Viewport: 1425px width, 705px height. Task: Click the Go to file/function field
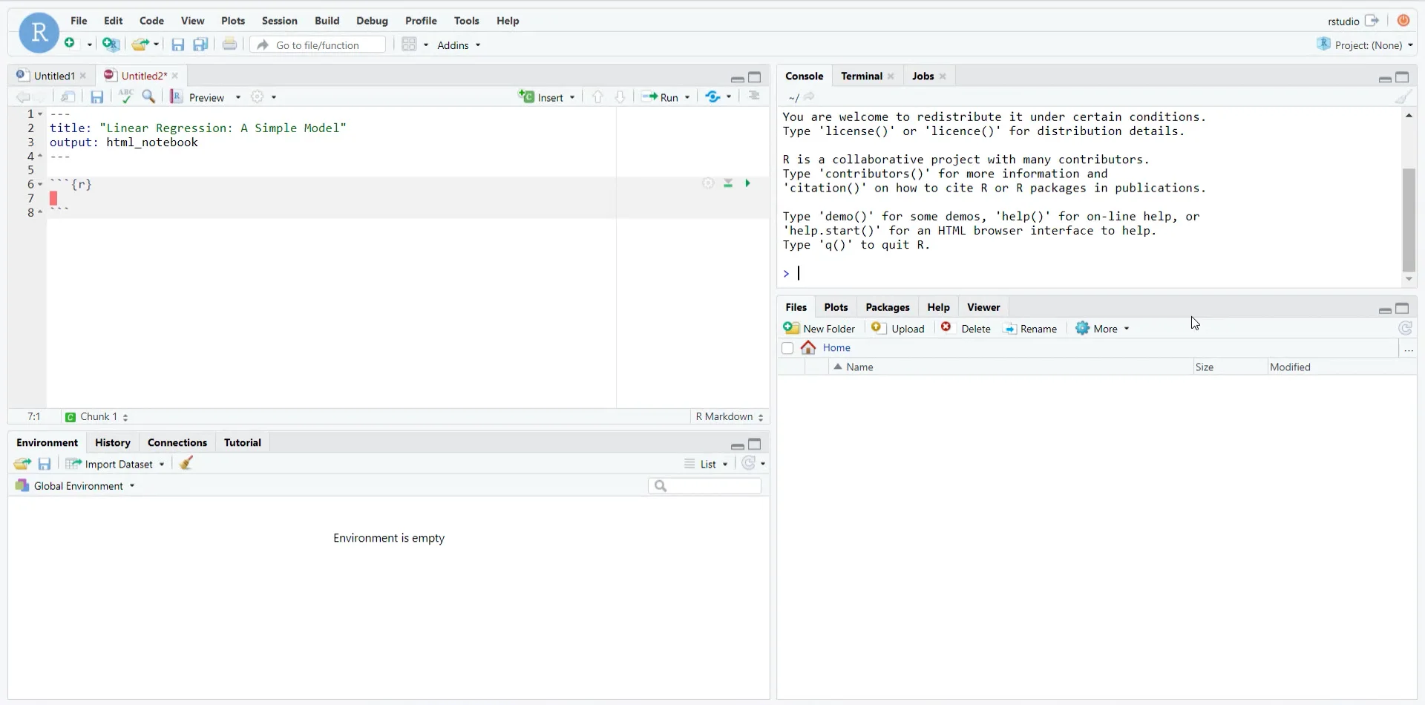(x=318, y=45)
